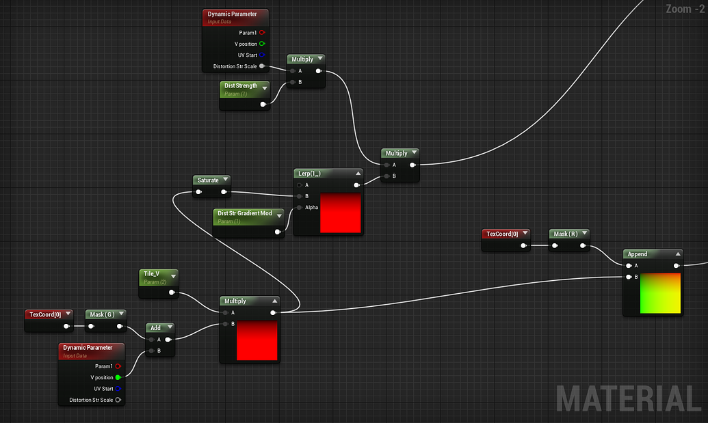The image size is (708, 423).
Task: Select the B input pin on the Append node
Action: [629, 277]
